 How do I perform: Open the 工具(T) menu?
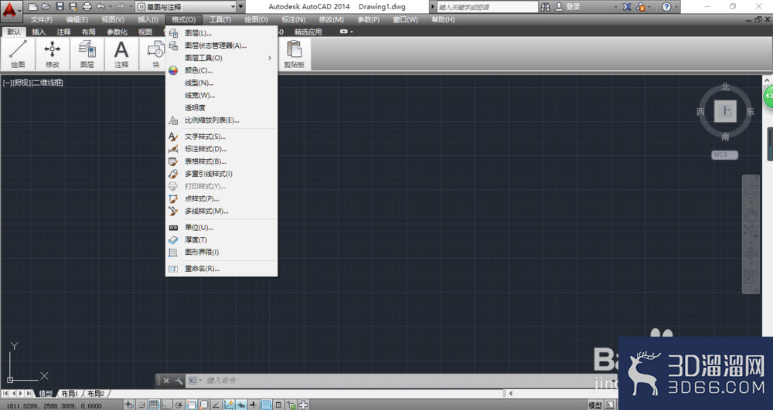[x=220, y=19]
